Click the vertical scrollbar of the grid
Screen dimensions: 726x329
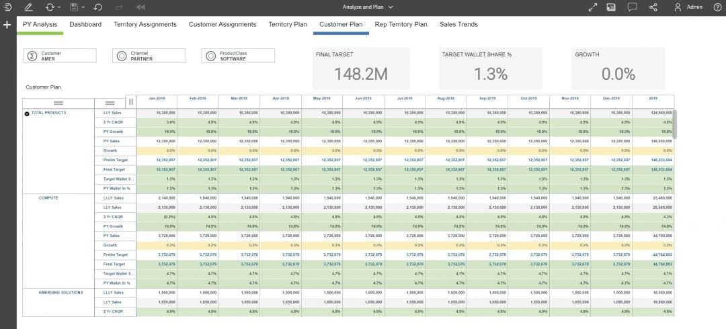[675, 124]
